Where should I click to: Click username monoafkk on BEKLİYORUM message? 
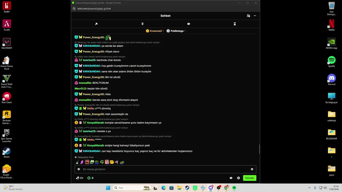[x=85, y=83]
